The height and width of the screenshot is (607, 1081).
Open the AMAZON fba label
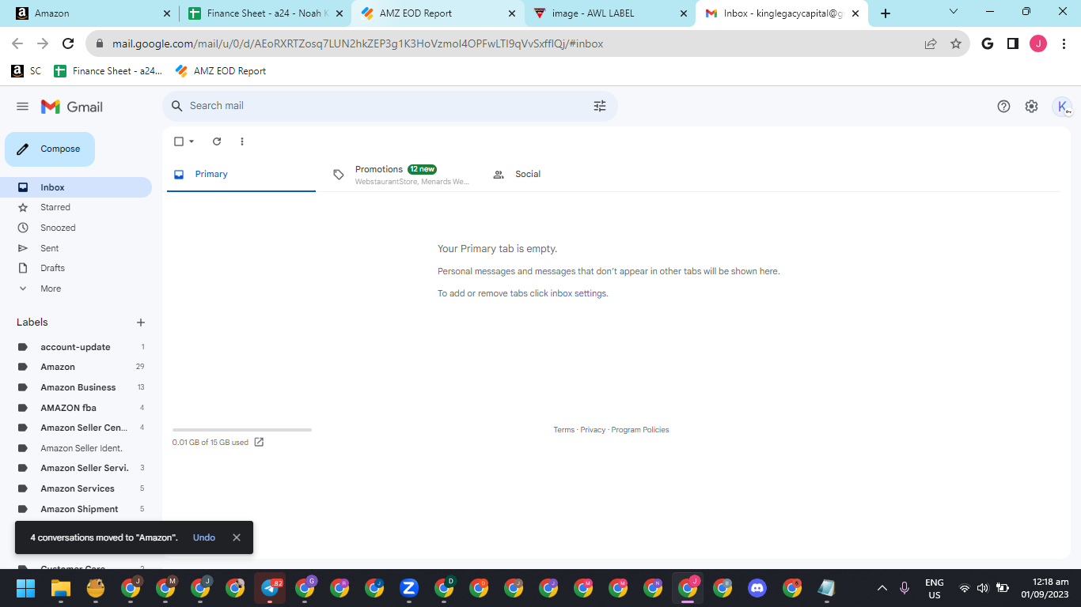(x=68, y=408)
